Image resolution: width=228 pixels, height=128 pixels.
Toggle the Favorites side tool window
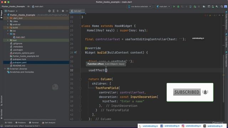click(x=1, y=114)
